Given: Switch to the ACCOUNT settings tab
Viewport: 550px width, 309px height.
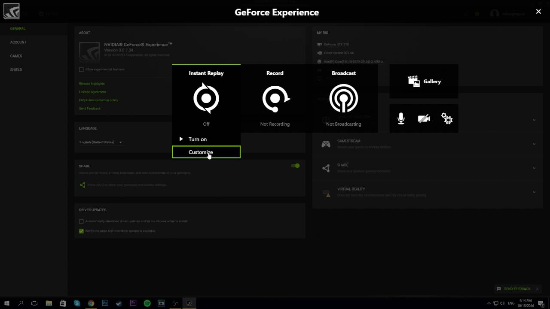Looking at the screenshot, I should point(18,42).
